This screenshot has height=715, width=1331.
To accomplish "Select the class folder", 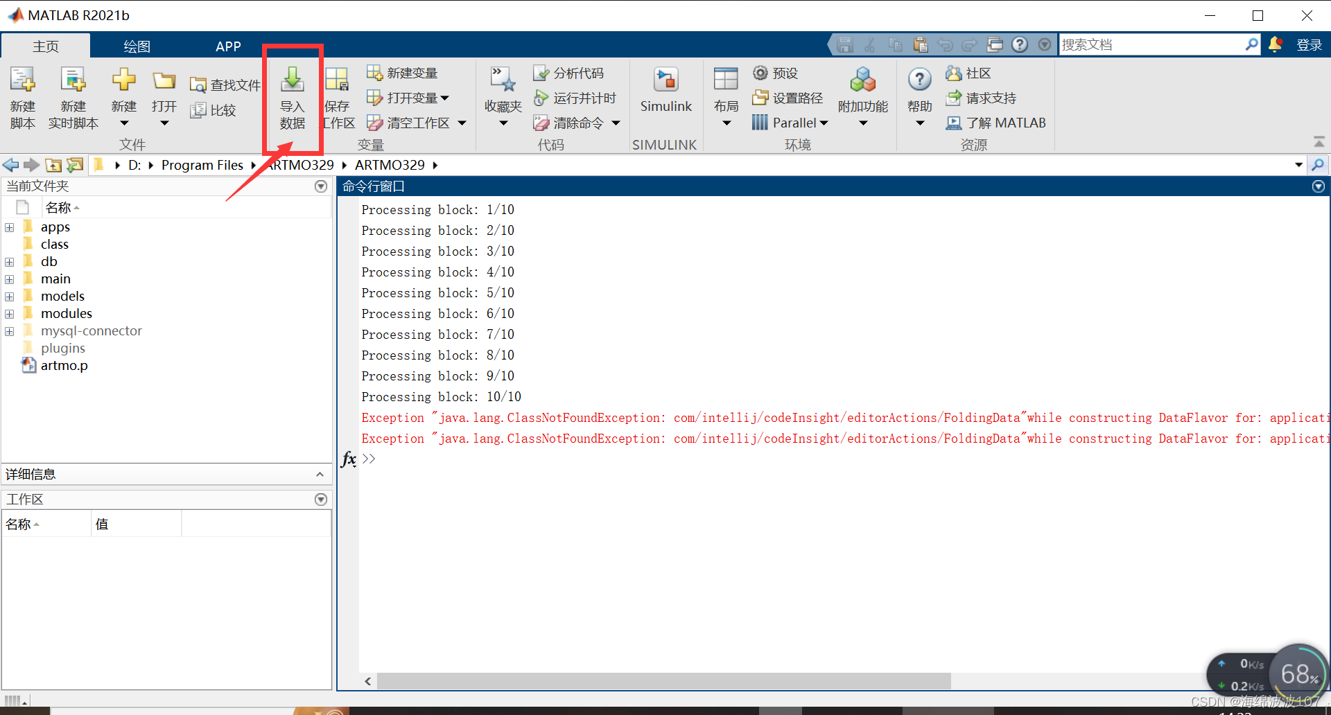I will pos(54,244).
